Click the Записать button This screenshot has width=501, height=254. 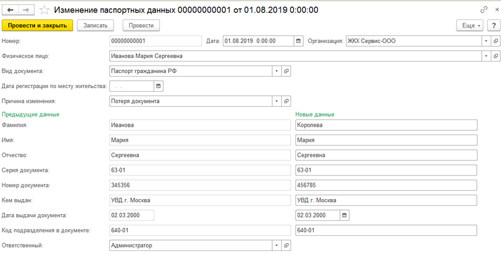pyautogui.click(x=95, y=25)
